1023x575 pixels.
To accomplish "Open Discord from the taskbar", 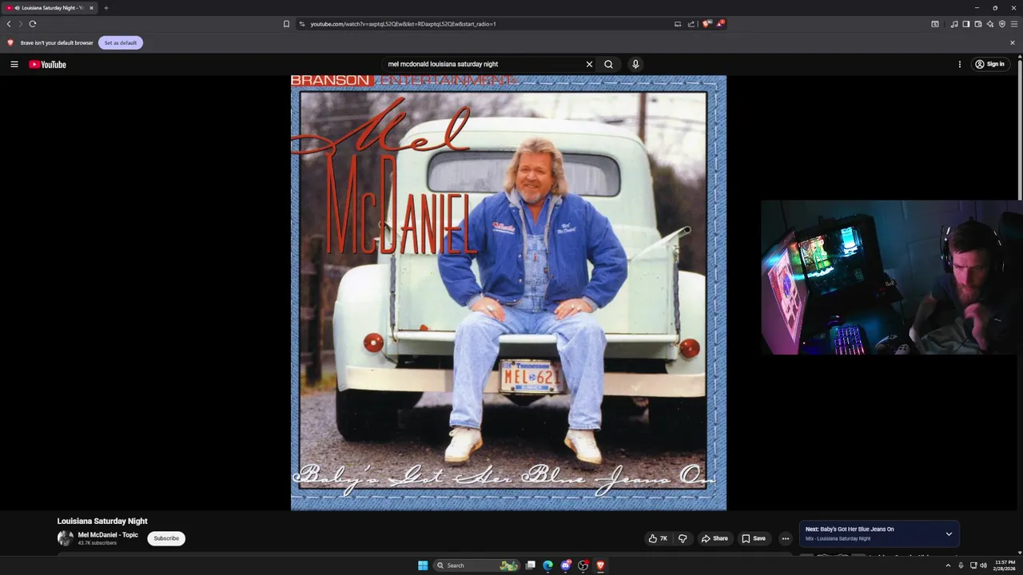I will tap(565, 565).
